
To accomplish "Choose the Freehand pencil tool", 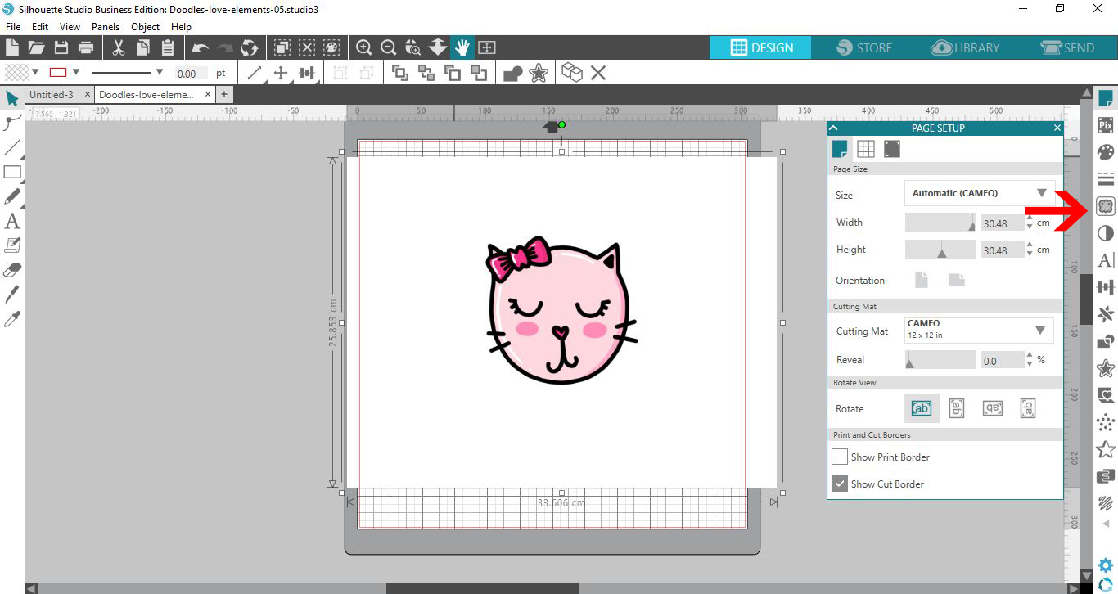I will point(12,196).
